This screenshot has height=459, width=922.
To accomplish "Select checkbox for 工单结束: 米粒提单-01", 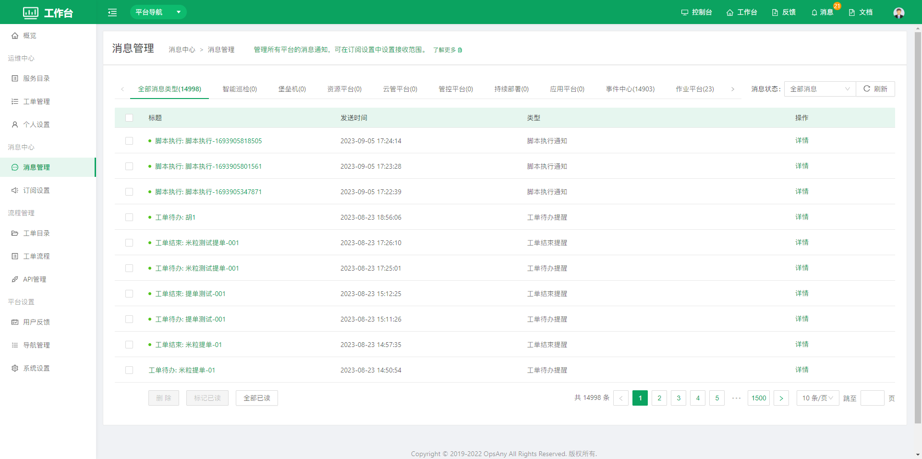I will pyautogui.click(x=129, y=345).
